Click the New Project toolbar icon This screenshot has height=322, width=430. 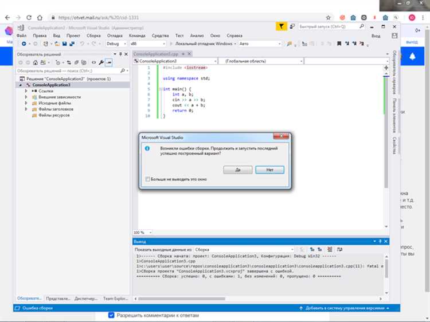[x=45, y=44]
